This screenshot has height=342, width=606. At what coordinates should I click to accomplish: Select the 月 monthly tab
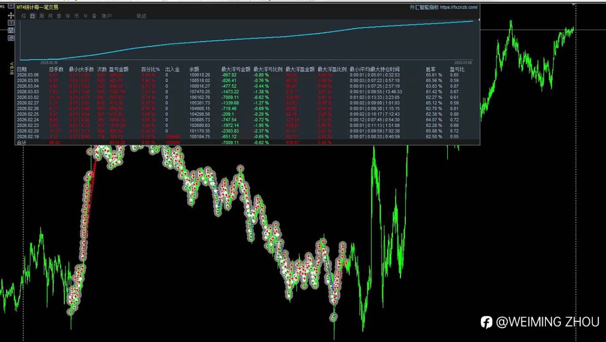pyautogui.click(x=50, y=16)
